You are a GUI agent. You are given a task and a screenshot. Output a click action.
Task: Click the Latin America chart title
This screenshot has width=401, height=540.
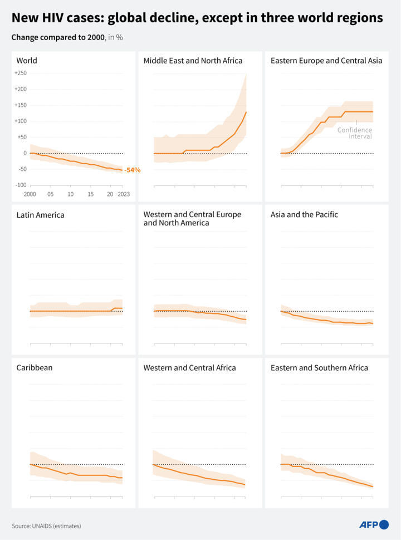click(x=40, y=214)
